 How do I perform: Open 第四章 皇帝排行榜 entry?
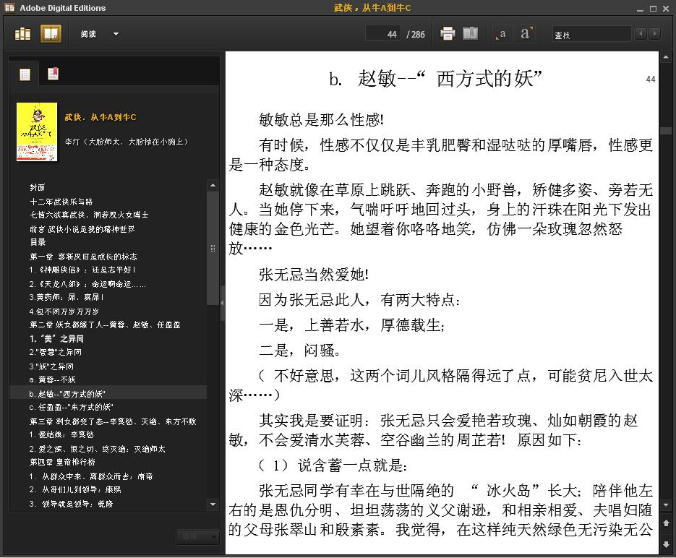click(62, 461)
